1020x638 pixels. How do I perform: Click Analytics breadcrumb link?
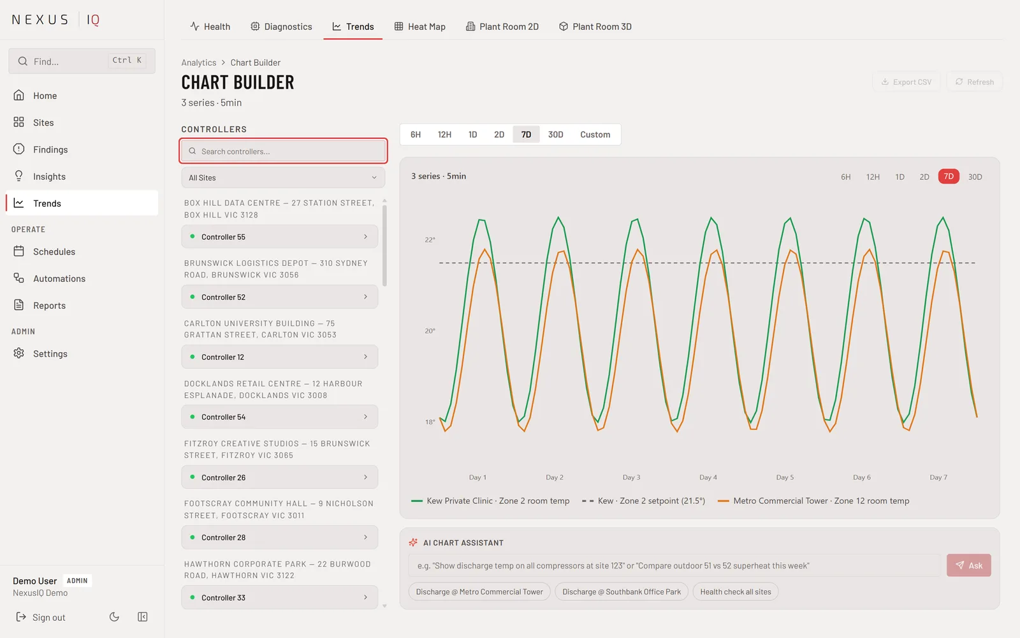199,63
